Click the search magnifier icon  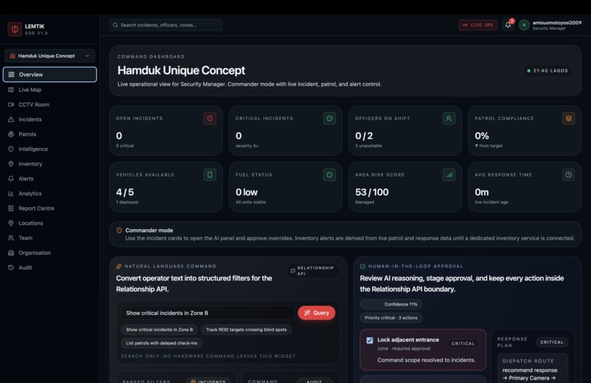115,25
